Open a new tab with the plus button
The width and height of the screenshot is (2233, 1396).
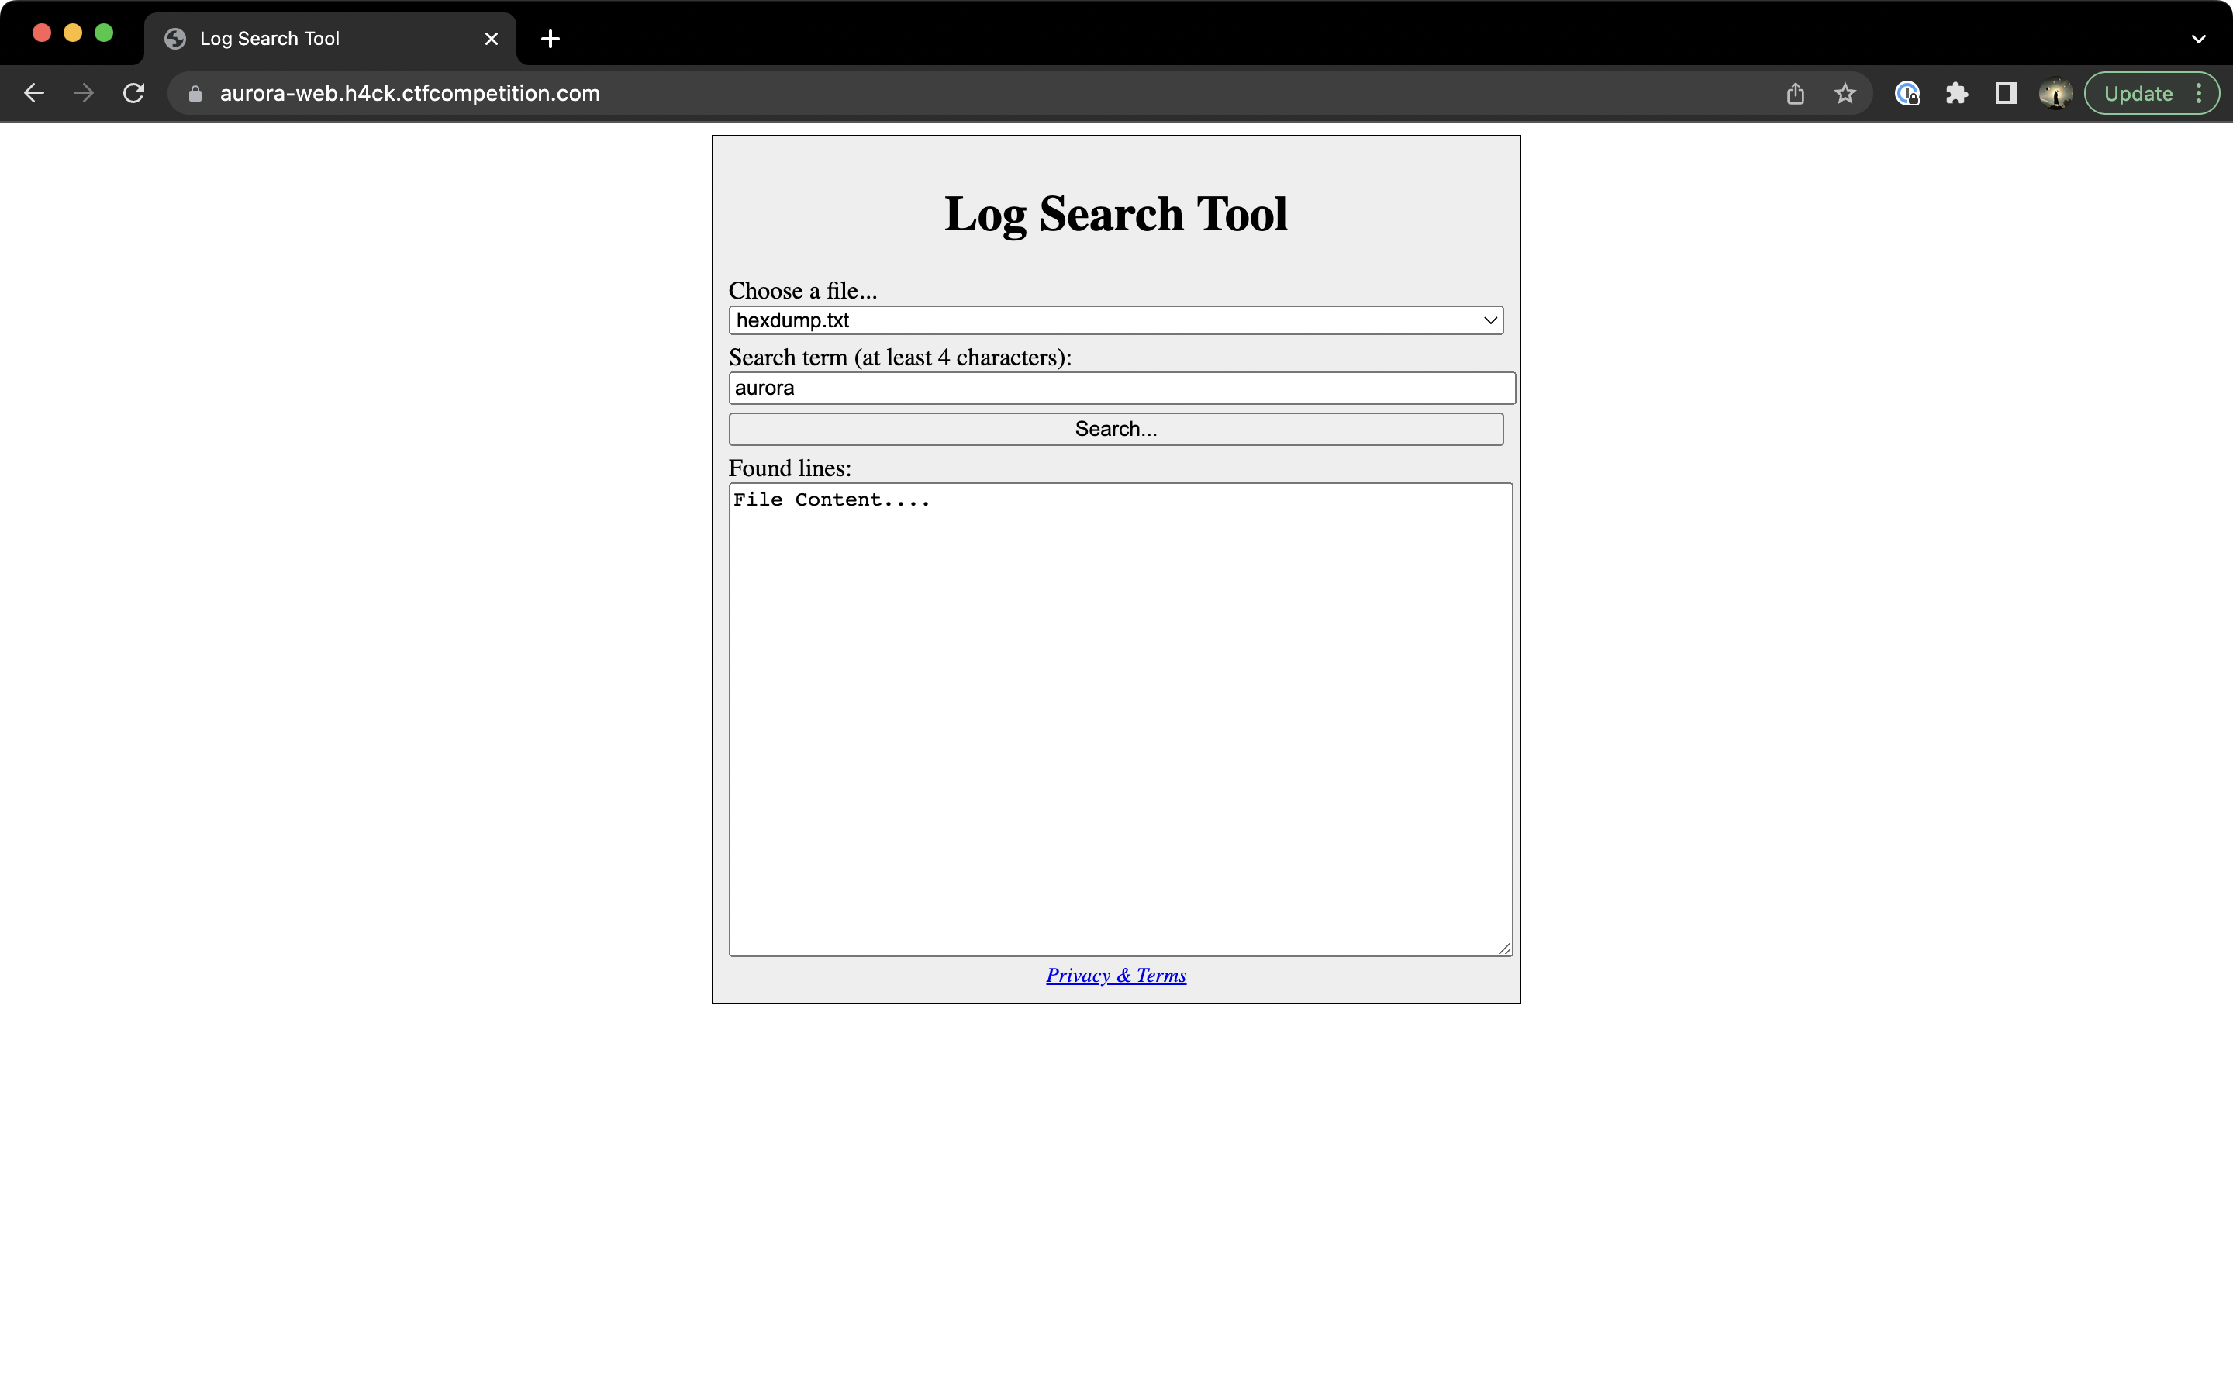[x=550, y=38]
